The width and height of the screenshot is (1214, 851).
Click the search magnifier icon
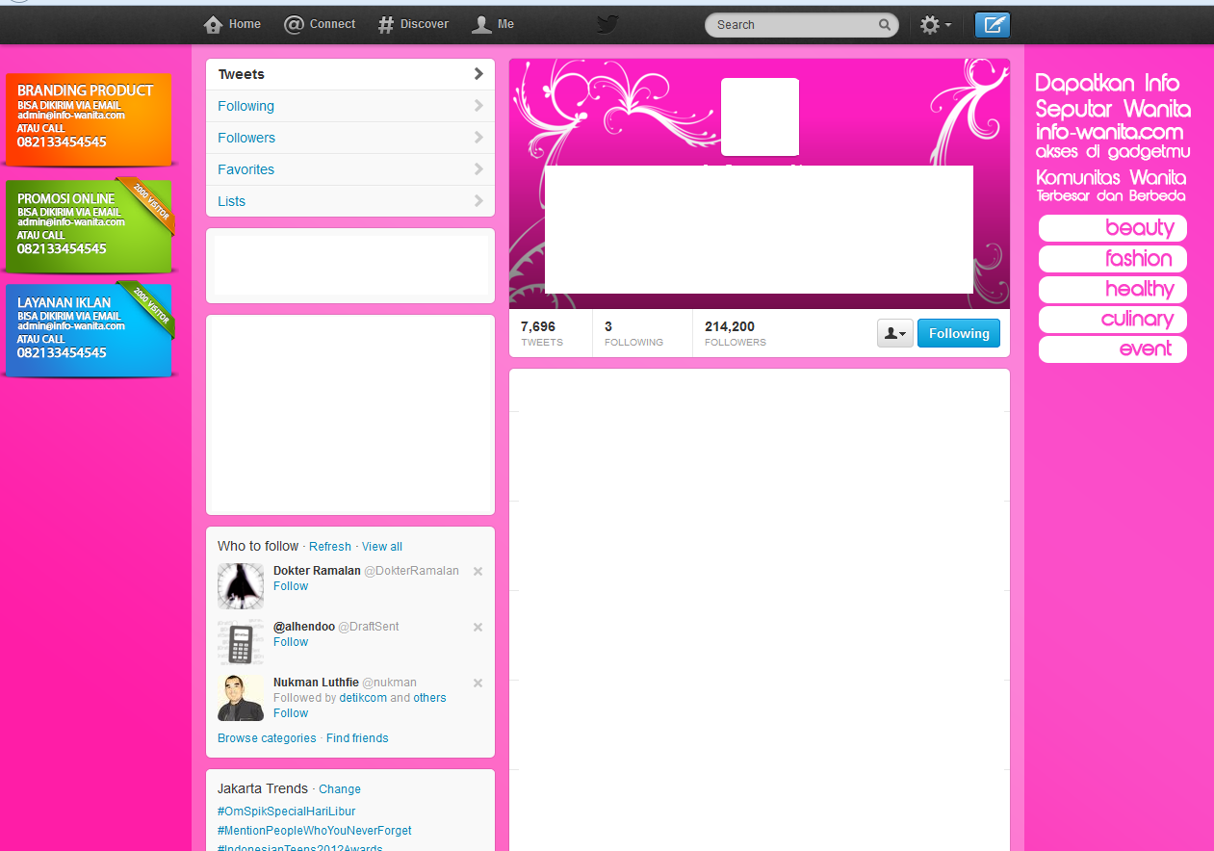pos(884,25)
